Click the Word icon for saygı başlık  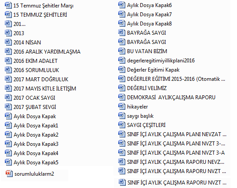pyautogui.click(x=122, y=116)
